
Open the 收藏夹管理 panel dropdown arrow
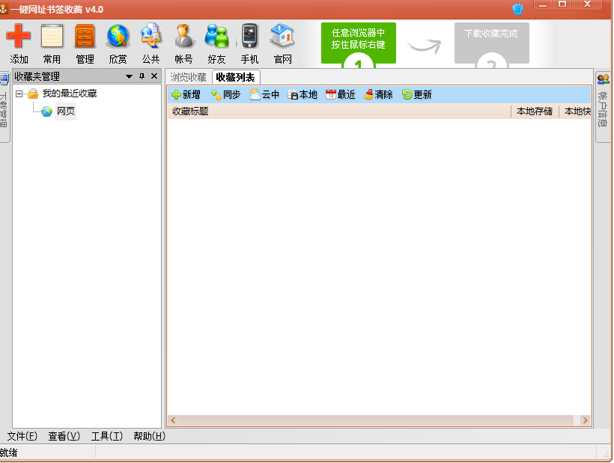(x=129, y=76)
